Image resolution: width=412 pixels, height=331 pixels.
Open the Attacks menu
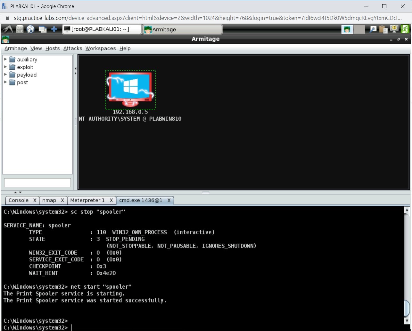point(73,48)
